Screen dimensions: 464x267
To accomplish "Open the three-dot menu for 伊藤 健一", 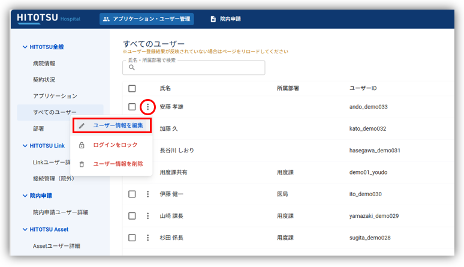I will [x=147, y=194].
